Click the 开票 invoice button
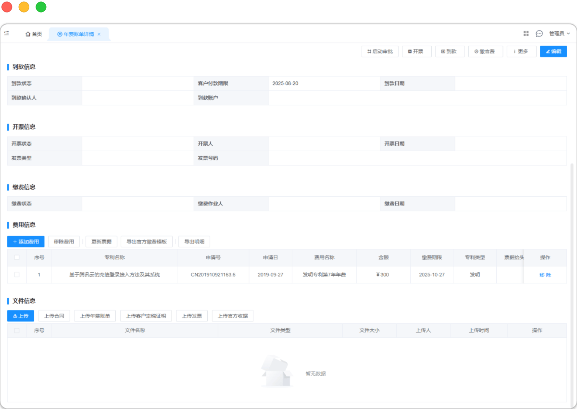Viewport: 577px width, 409px height. (x=415, y=51)
